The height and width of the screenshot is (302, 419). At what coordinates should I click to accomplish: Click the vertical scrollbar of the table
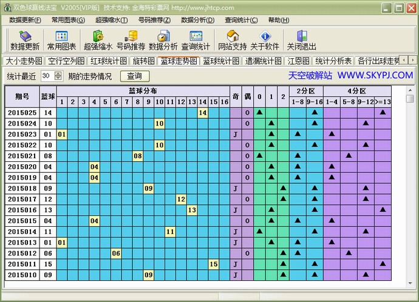[x=410, y=182]
